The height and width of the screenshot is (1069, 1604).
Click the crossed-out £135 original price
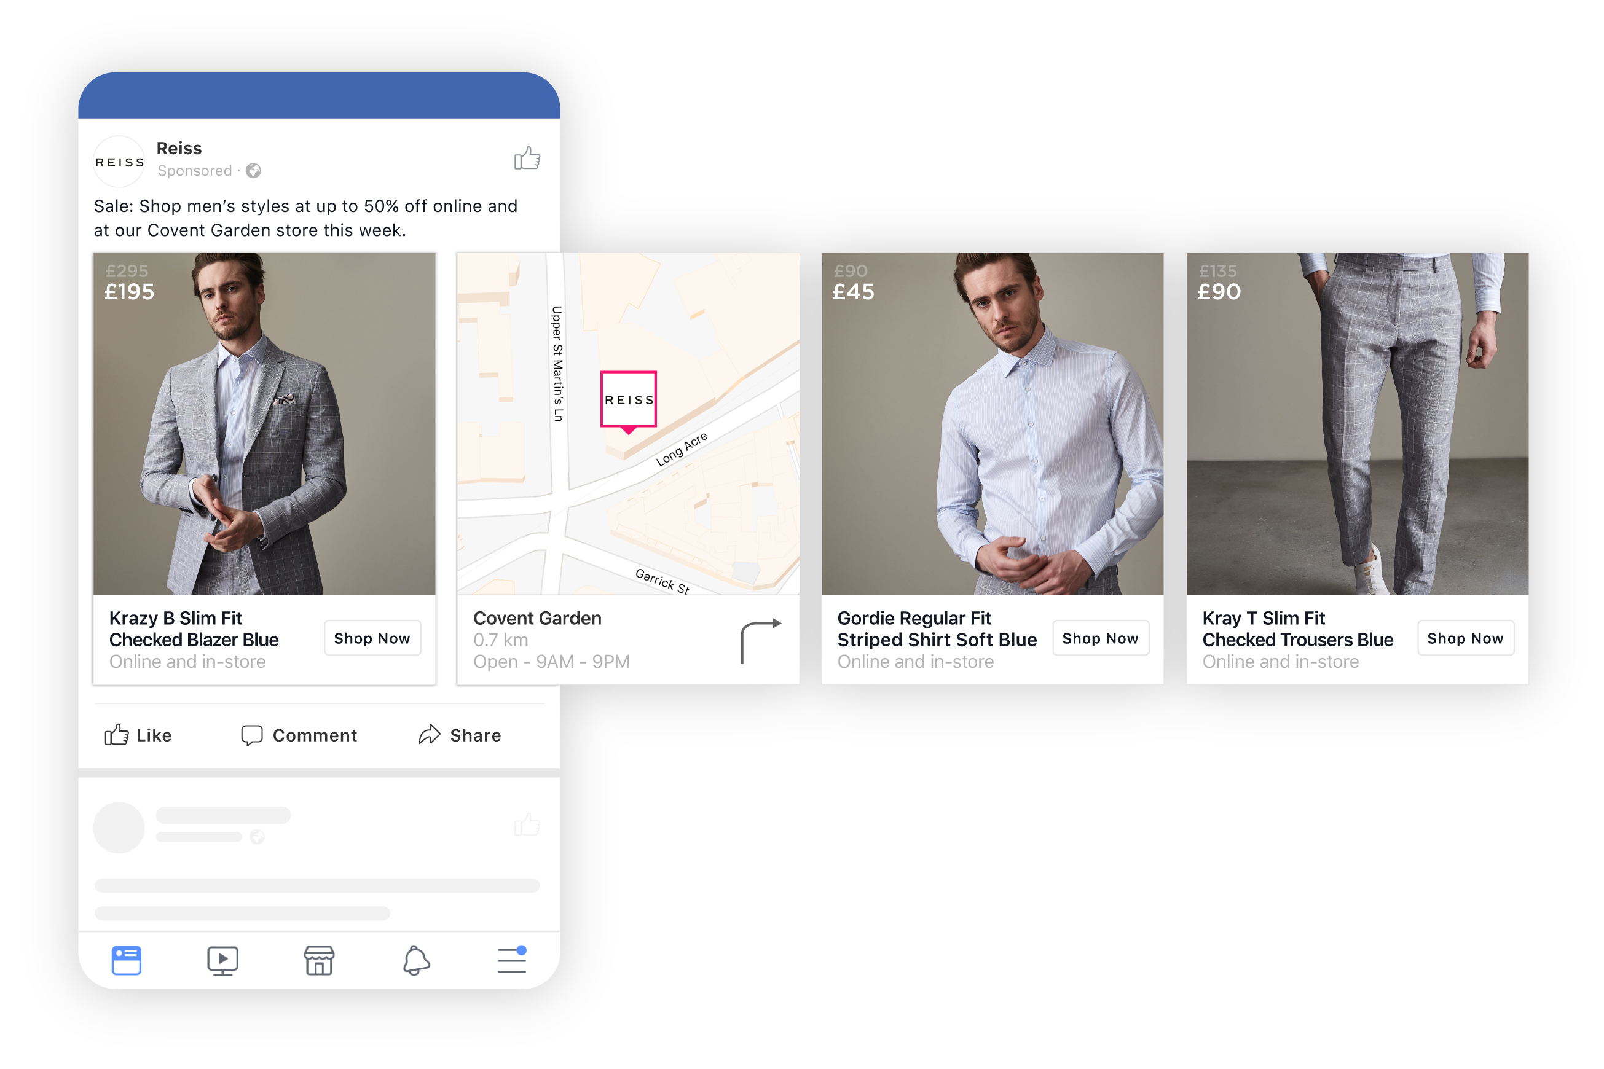click(1218, 271)
